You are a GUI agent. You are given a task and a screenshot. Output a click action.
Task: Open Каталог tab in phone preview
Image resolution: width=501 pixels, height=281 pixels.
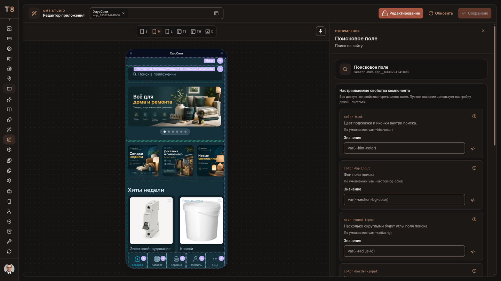[x=157, y=261]
